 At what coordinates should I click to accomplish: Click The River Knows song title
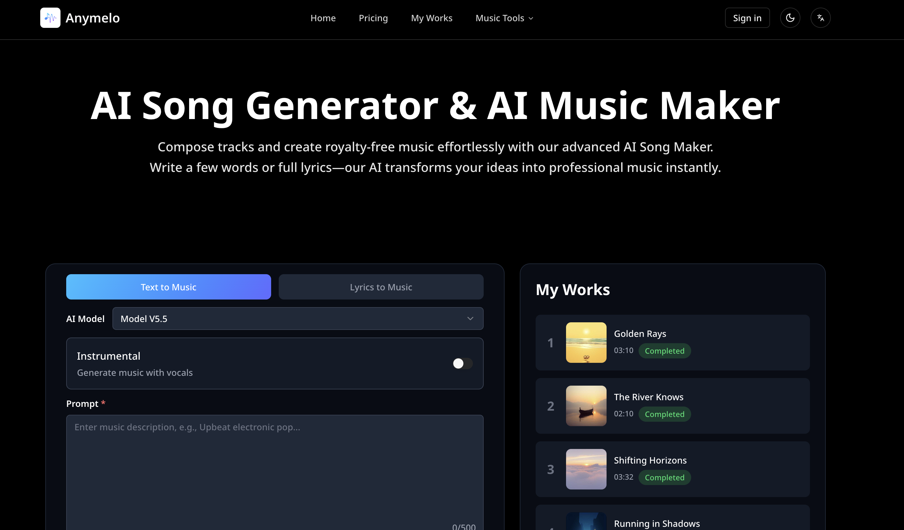click(x=649, y=397)
